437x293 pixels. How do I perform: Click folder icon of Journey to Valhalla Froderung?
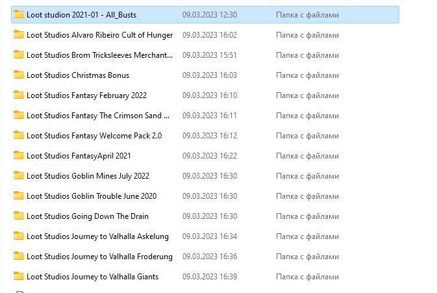point(19,256)
